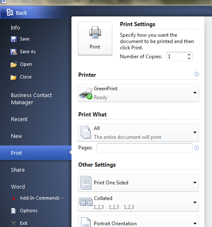This screenshot has height=227, width=212.
Task: Expand the Print What All dropdown
Action: pyautogui.click(x=138, y=132)
